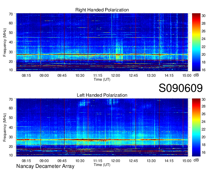The height and width of the screenshot is (170, 209).
Task: Click the 70 MHz tick of Right Handed plot
Action: pos(11,14)
